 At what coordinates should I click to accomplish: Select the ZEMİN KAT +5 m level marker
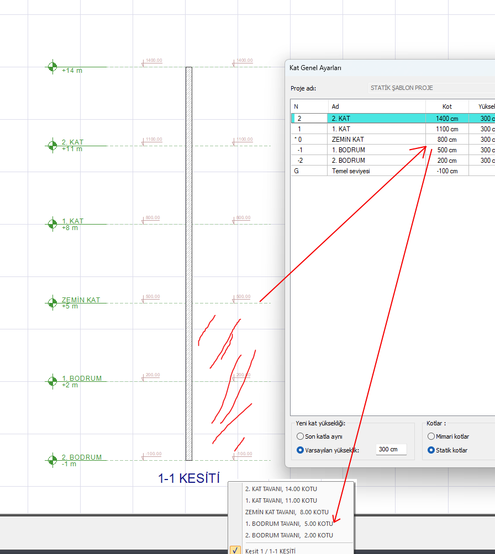coord(52,302)
